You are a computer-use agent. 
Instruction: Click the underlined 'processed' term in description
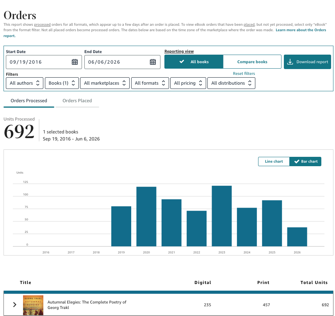[42, 25]
